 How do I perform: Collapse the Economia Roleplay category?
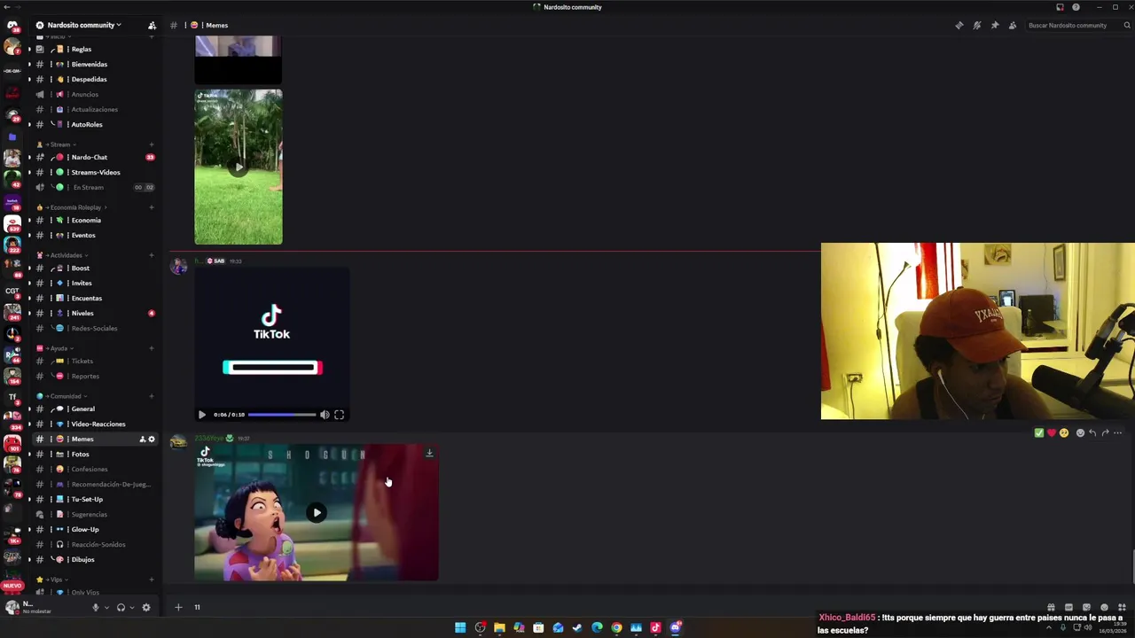point(74,206)
